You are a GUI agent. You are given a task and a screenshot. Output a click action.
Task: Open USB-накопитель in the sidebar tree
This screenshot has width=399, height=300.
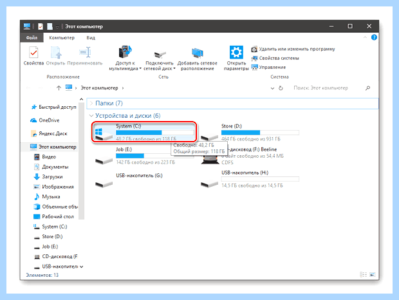point(56,267)
